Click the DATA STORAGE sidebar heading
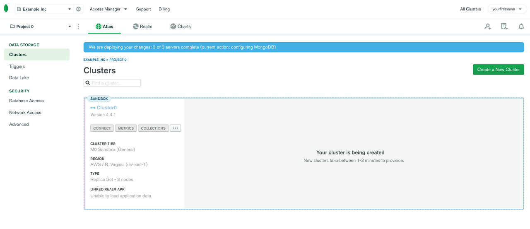Screen dimensions: 530x229 (24, 45)
